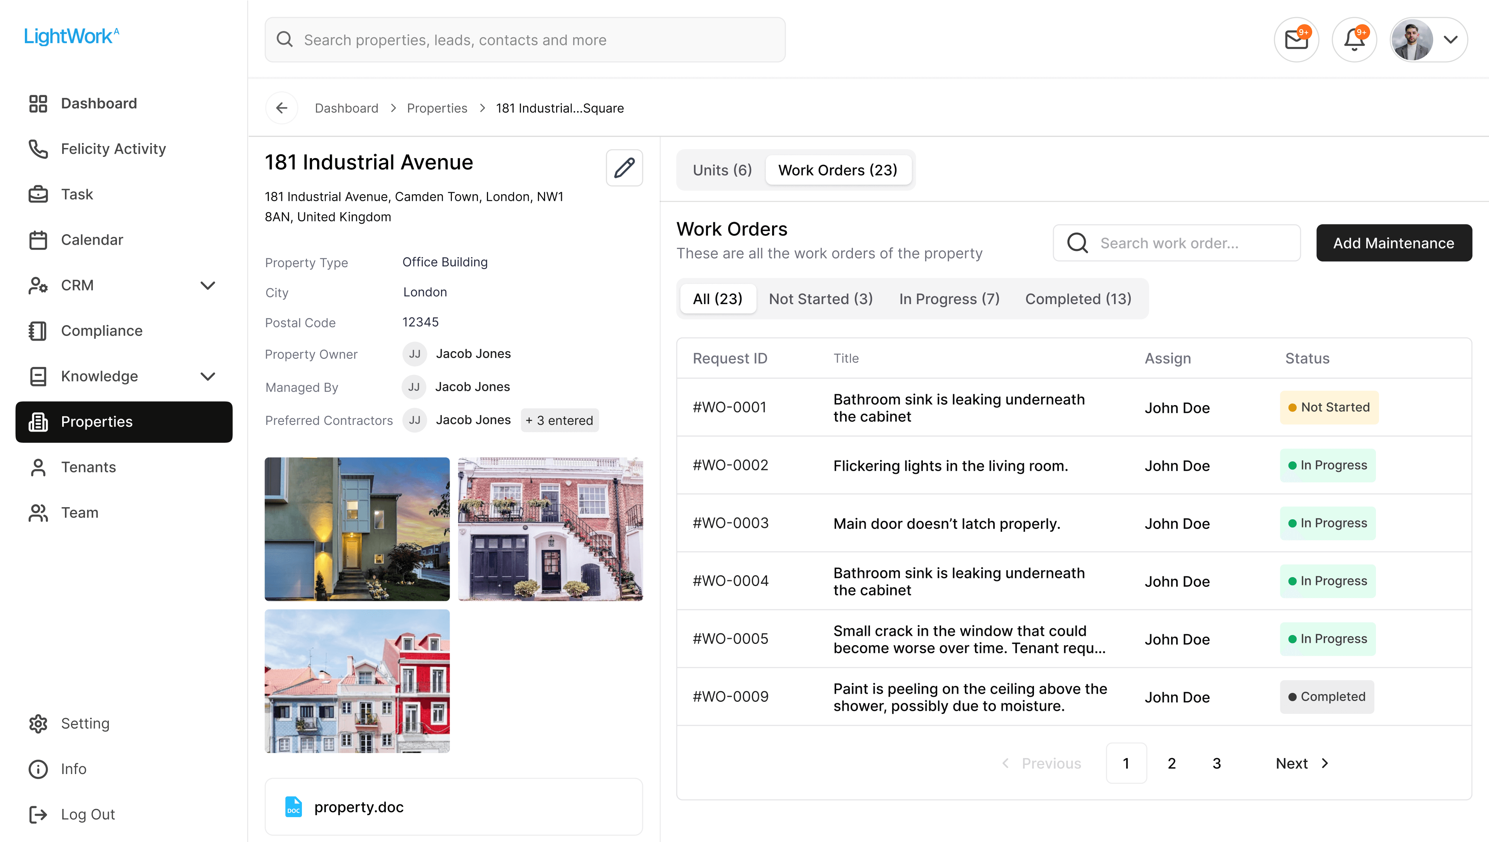This screenshot has width=1489, height=842.
Task: Expand the CRM menu chevron
Action: click(207, 285)
